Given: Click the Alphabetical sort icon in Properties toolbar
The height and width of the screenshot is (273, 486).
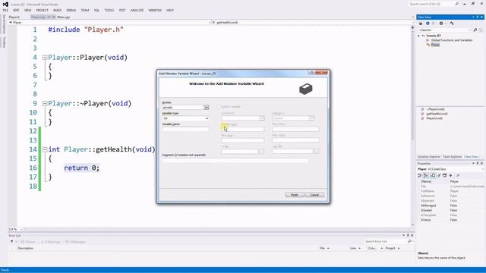Looking at the screenshot, I should coord(426,175).
